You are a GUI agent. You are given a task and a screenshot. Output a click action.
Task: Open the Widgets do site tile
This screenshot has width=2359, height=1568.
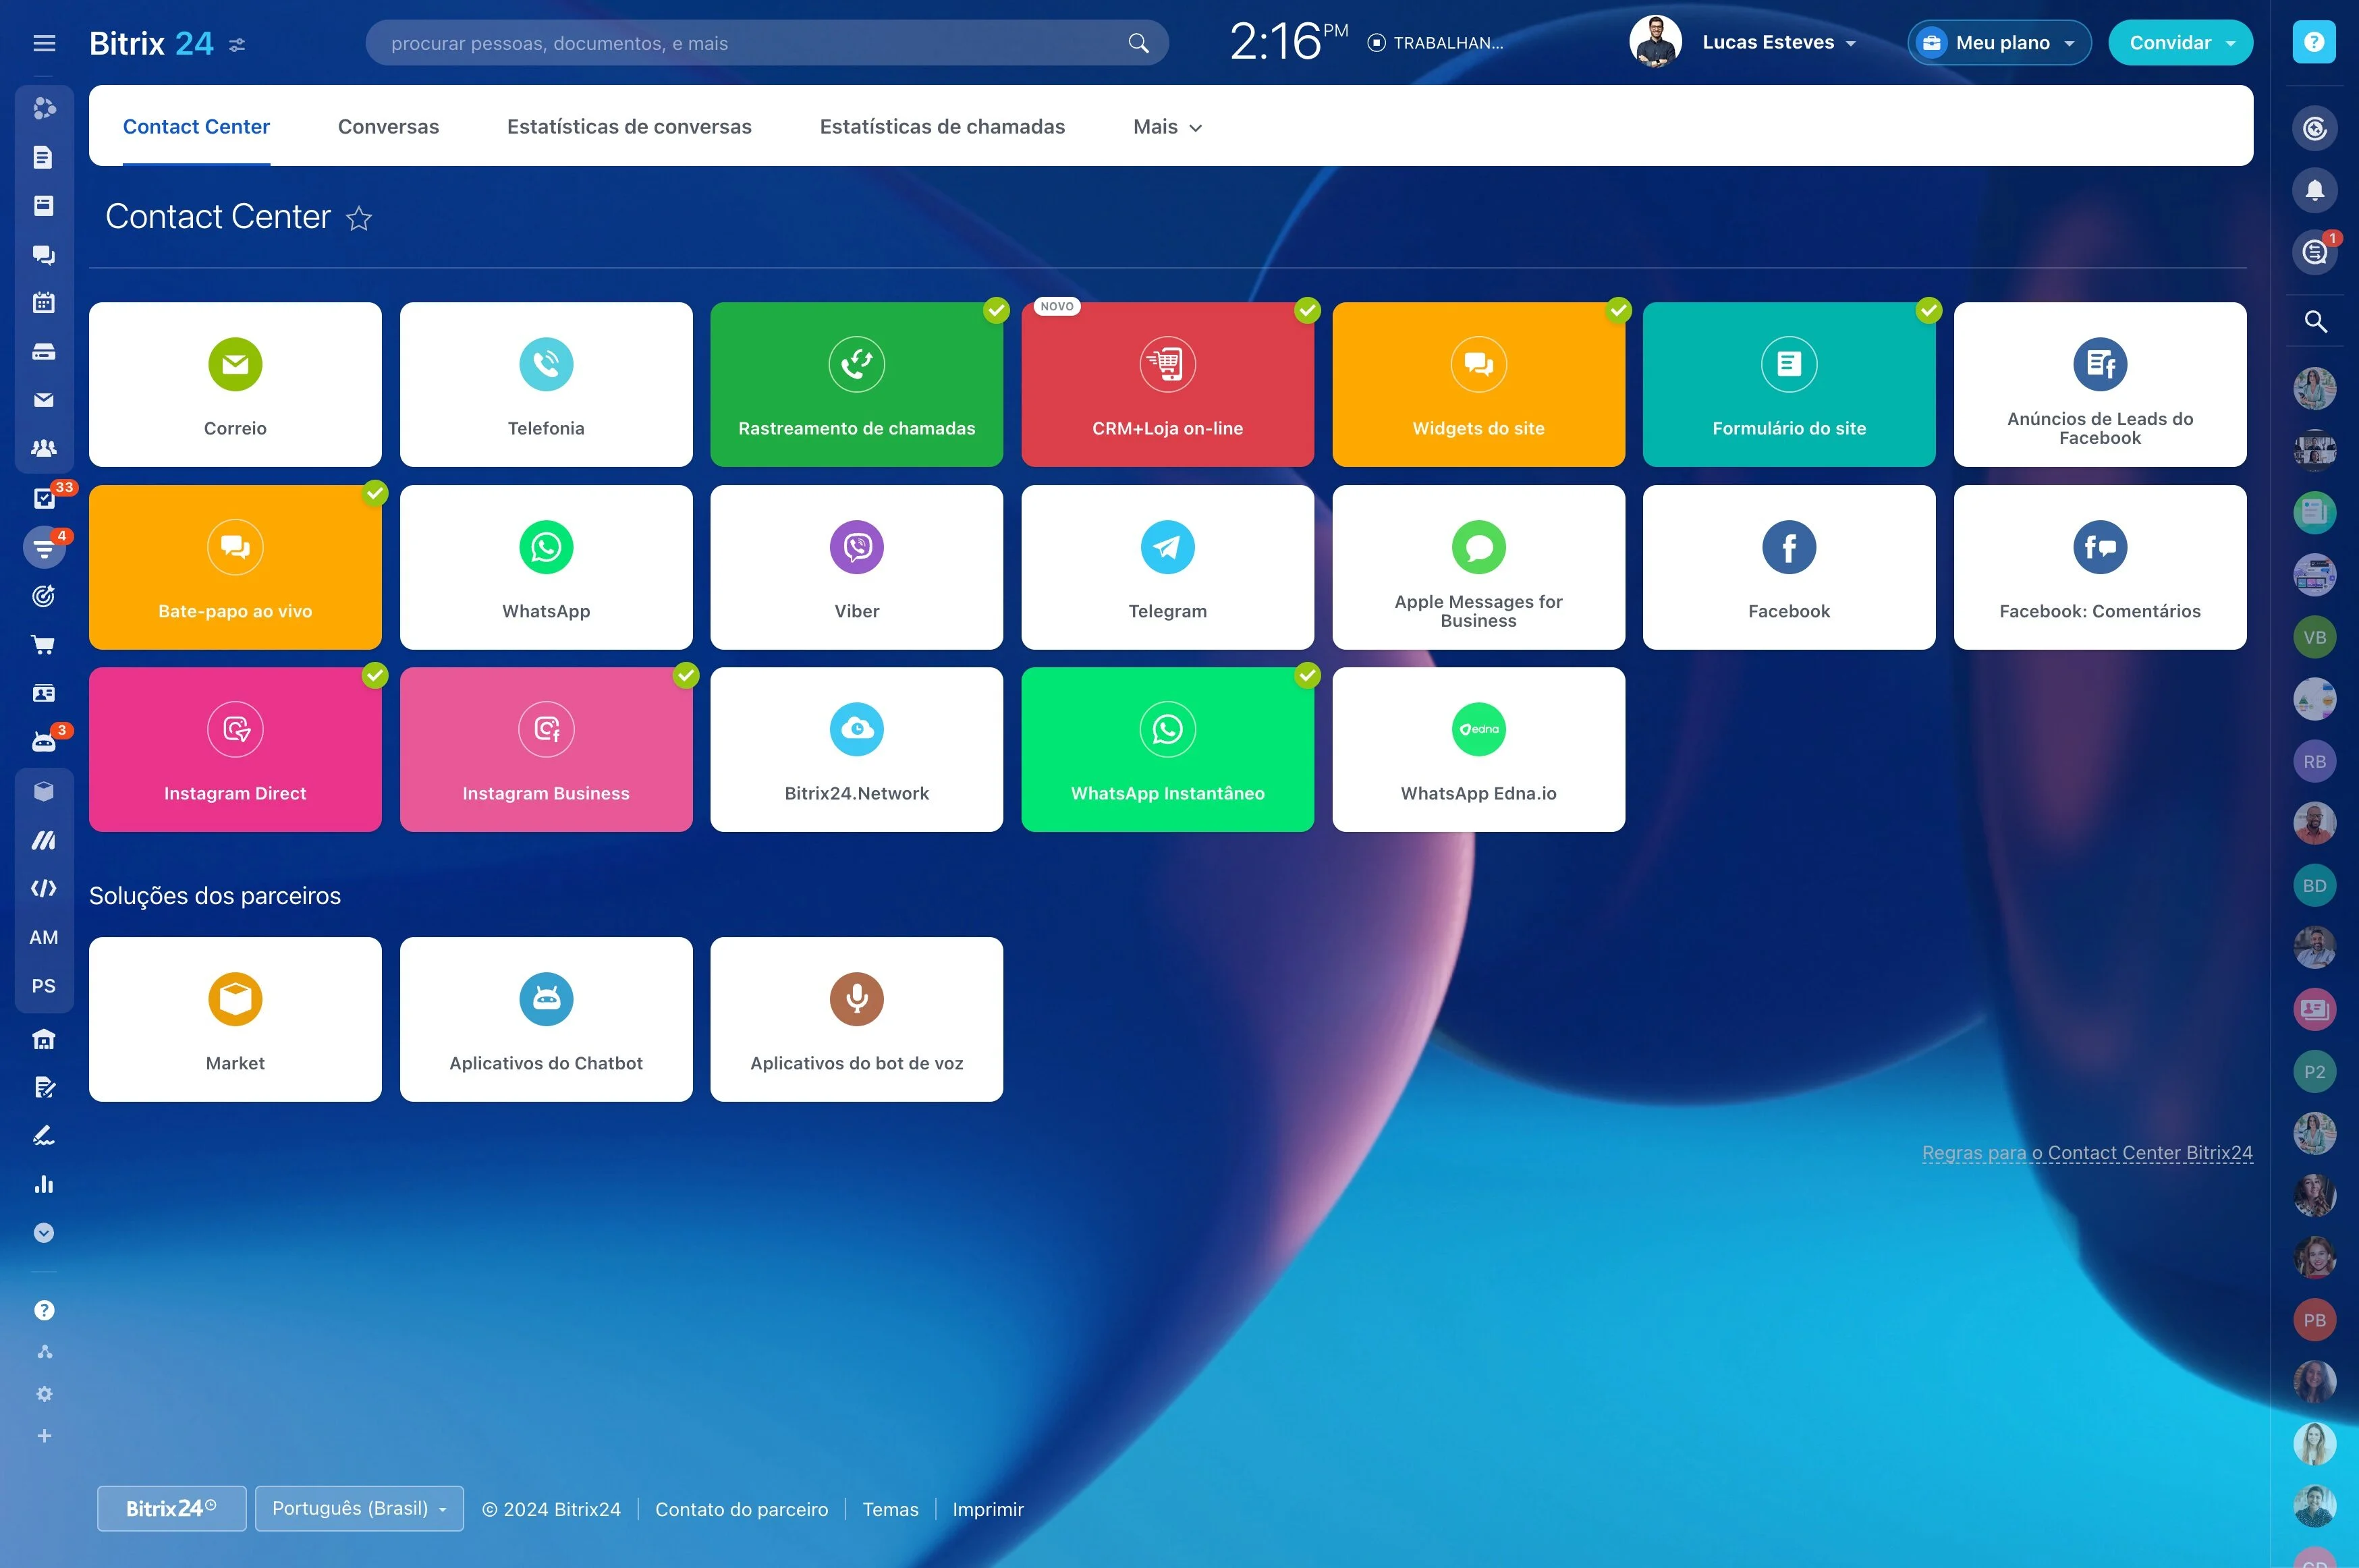coord(1478,384)
